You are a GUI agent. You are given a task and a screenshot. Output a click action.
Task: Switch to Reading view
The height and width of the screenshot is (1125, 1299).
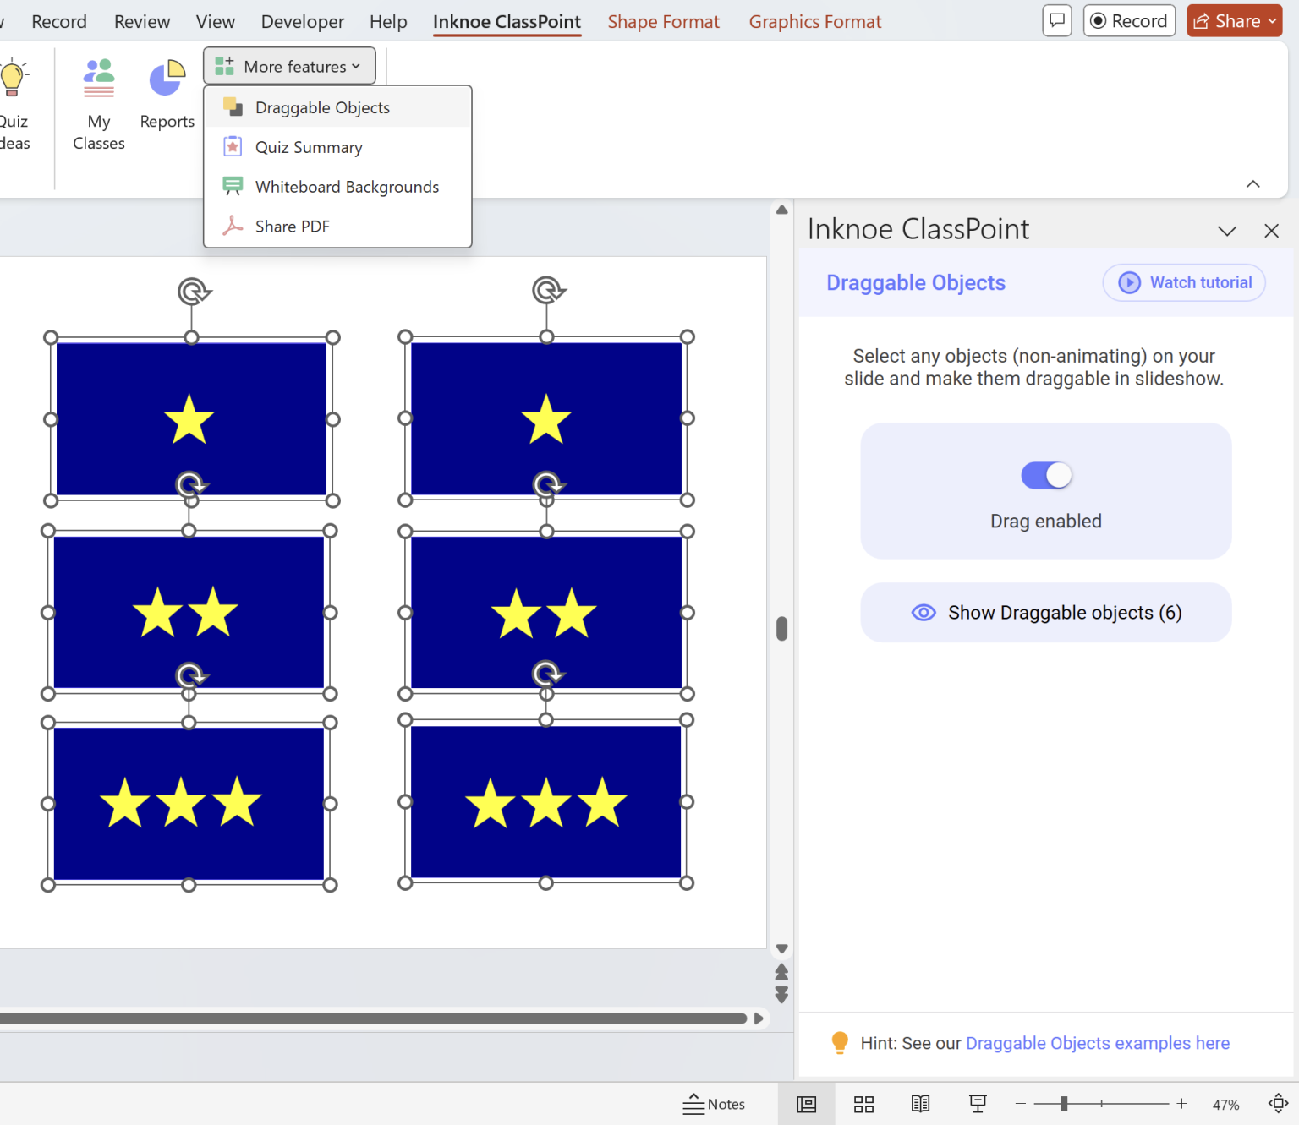(x=920, y=1104)
